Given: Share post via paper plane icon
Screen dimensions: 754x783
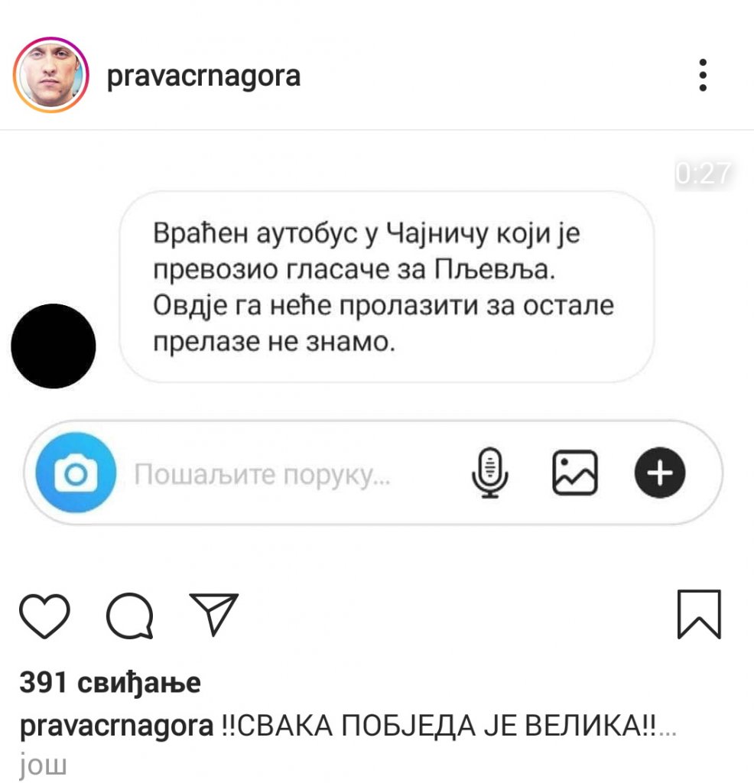Looking at the screenshot, I should [x=213, y=614].
